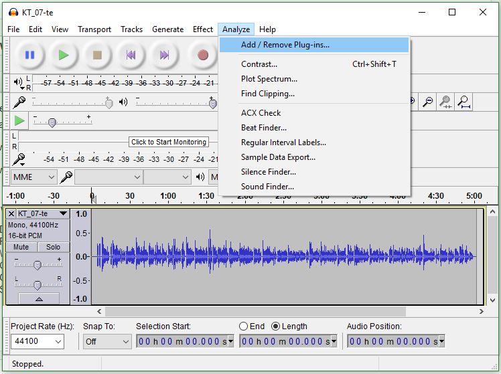Open the recording device dropdown
This screenshot has height=374, width=501.
109,177
